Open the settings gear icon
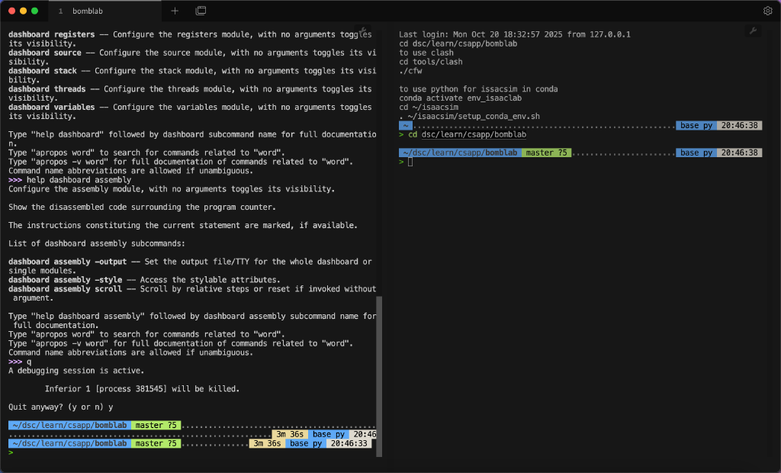This screenshot has width=781, height=473. pos(769,11)
